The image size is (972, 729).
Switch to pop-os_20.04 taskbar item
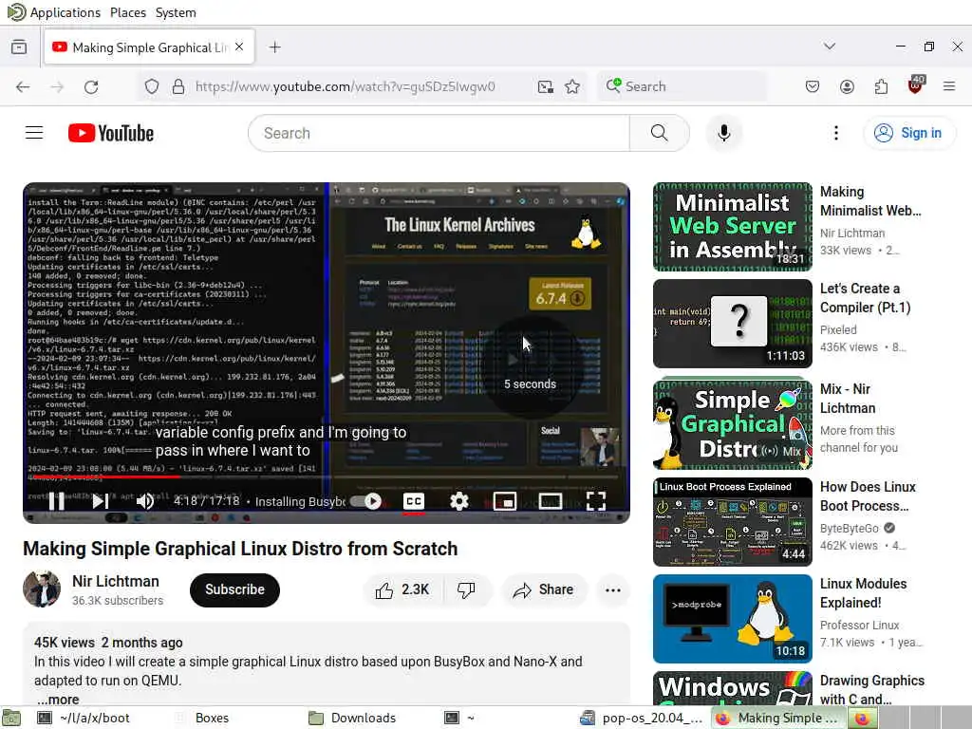(642, 718)
